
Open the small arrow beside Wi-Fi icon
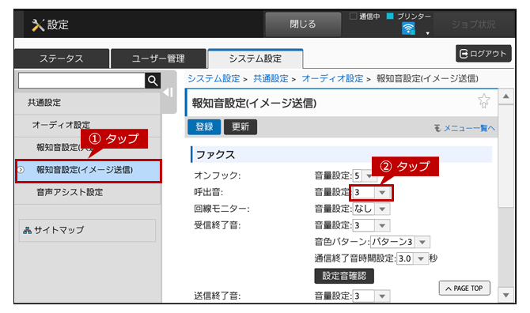coord(428,33)
